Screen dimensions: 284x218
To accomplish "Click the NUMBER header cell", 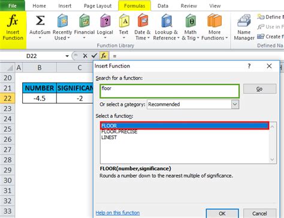I will coord(40,88).
